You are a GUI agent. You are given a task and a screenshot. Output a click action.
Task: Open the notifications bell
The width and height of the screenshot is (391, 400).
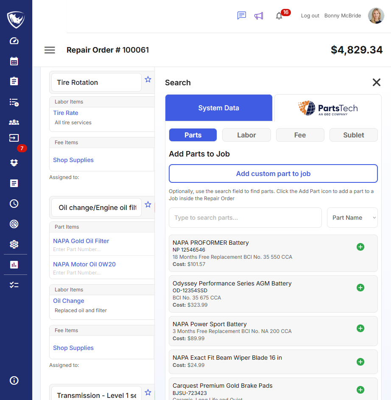[x=279, y=16]
